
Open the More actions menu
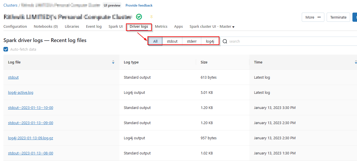tap(313, 17)
